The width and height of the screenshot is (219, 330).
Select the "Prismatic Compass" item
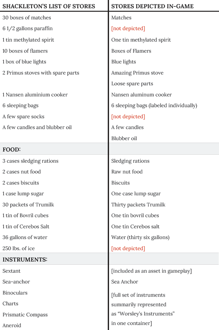[x=25, y=315]
